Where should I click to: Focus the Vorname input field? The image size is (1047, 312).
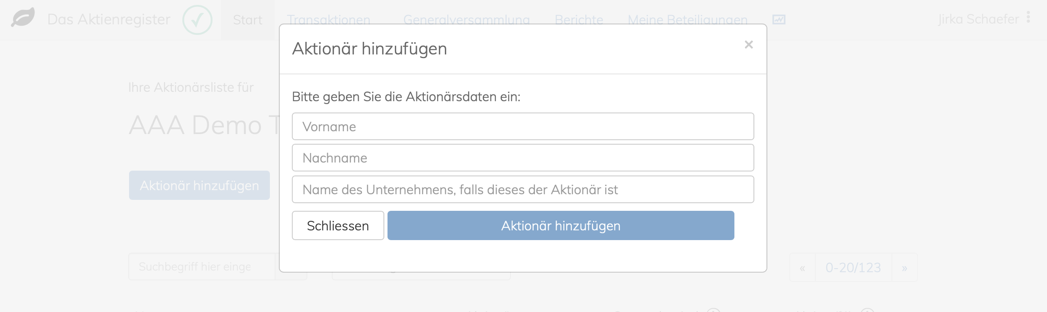523,126
